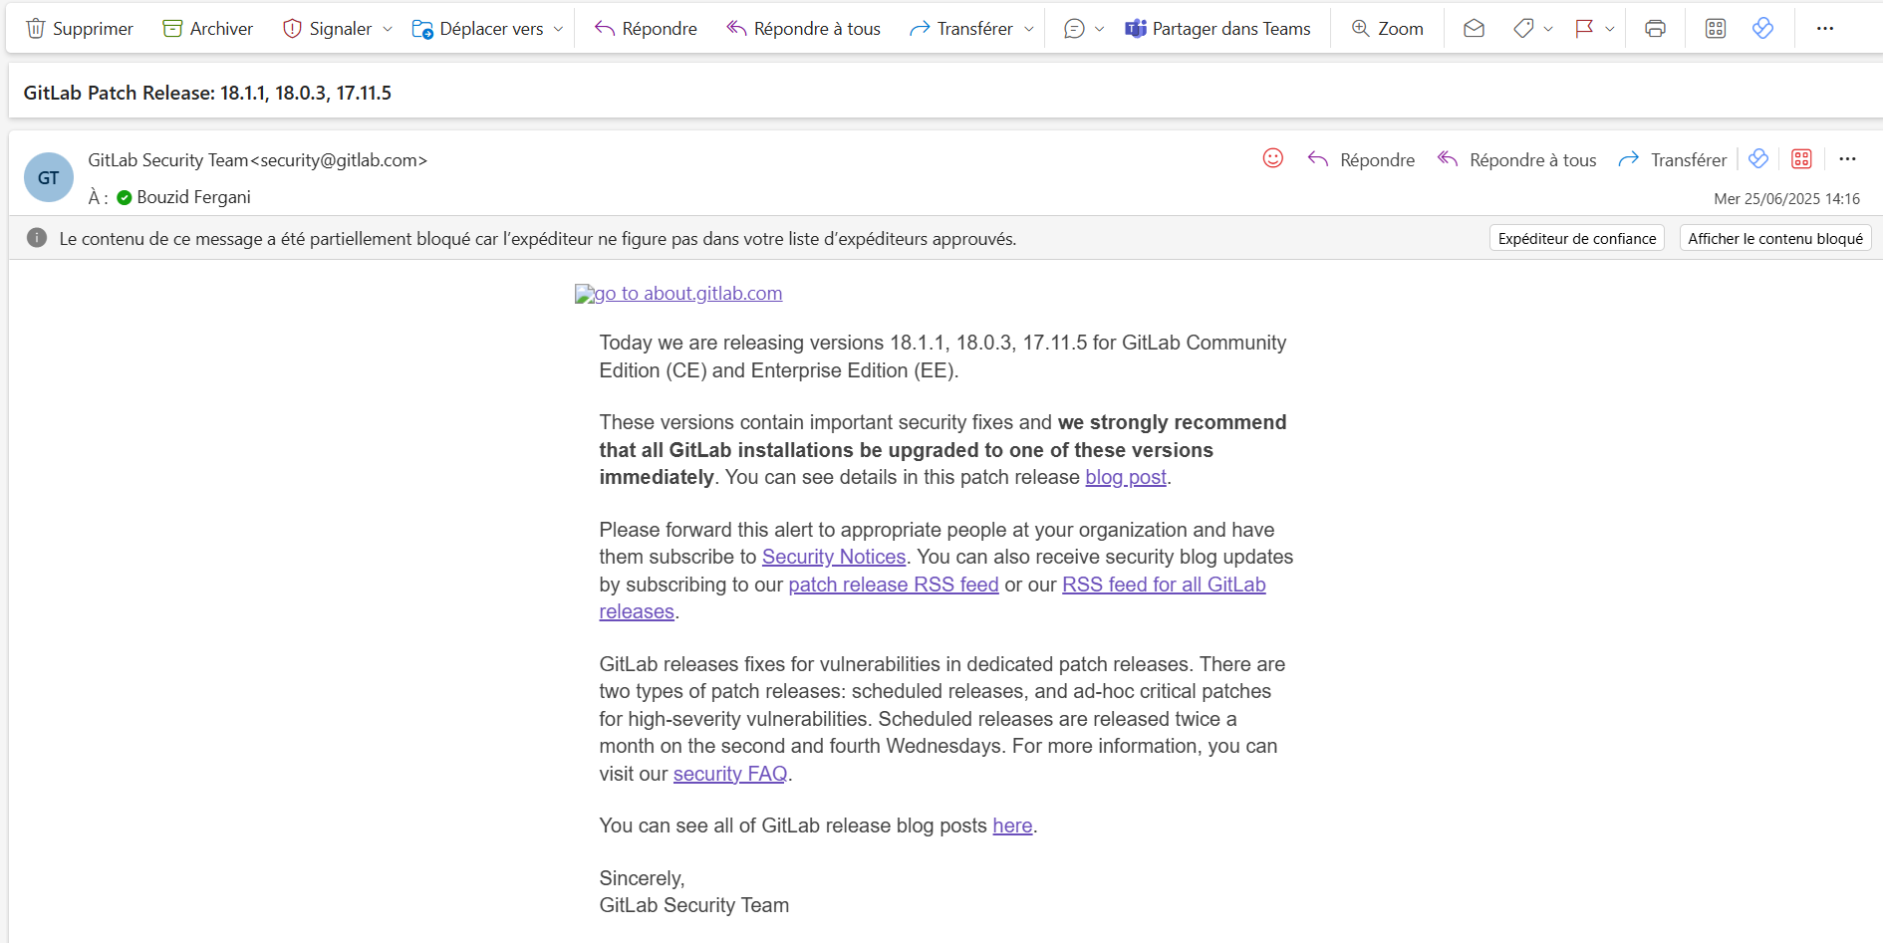The height and width of the screenshot is (943, 1883).
Task: Add emoji reaction with smiley icon
Action: (1272, 159)
